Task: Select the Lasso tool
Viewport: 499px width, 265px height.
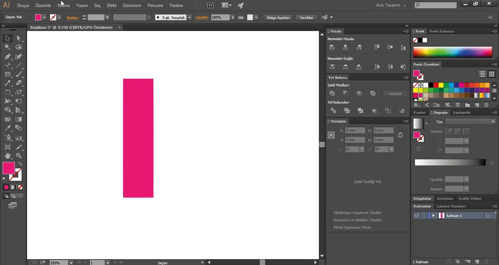Action: [19, 47]
